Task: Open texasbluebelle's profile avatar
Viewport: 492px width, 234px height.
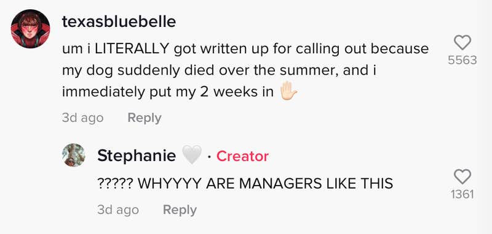Action: 30,29
